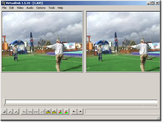The height and width of the screenshot is (123, 163).
Task: Play the input video preview
Action: coord(10,111)
